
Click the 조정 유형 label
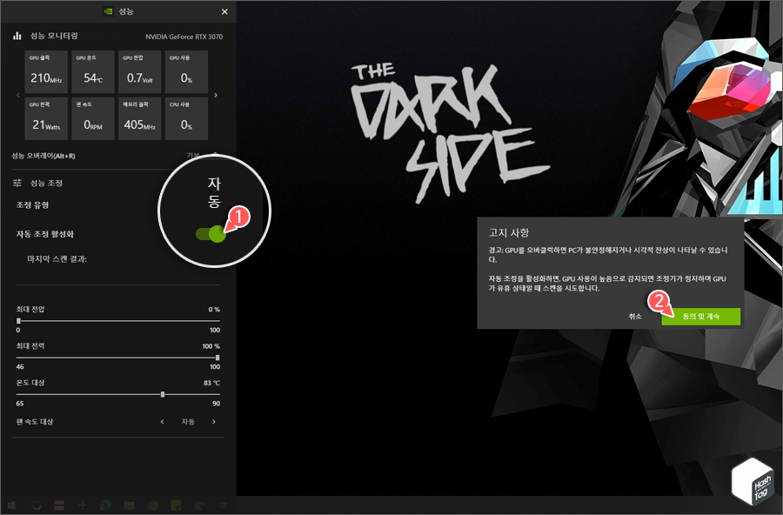point(32,204)
